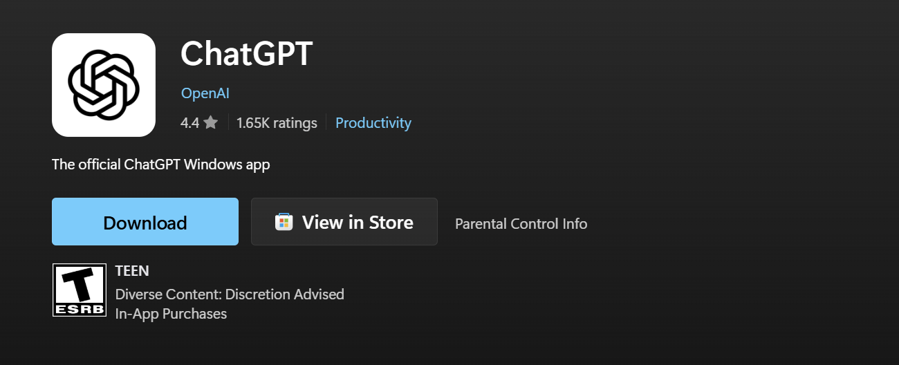Click the official ChatGPT Windows app description
This screenshot has width=899, height=365.
point(161,165)
